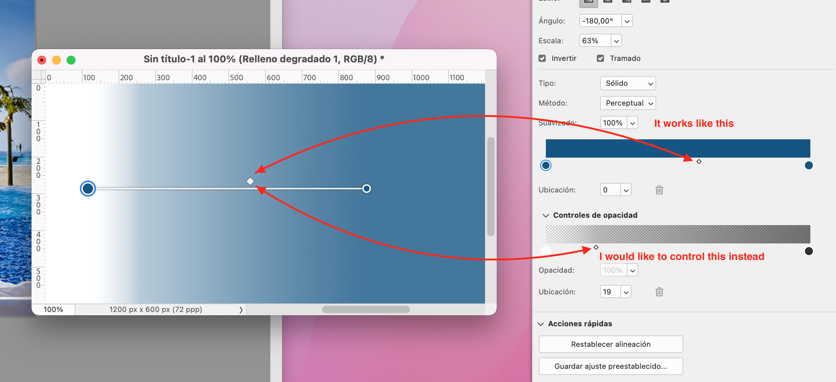Uncheck the Invertir checkbox
The height and width of the screenshot is (382, 836).
coord(542,58)
